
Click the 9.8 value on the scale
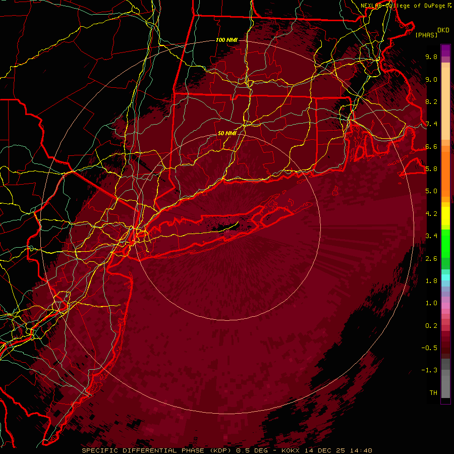click(x=431, y=56)
